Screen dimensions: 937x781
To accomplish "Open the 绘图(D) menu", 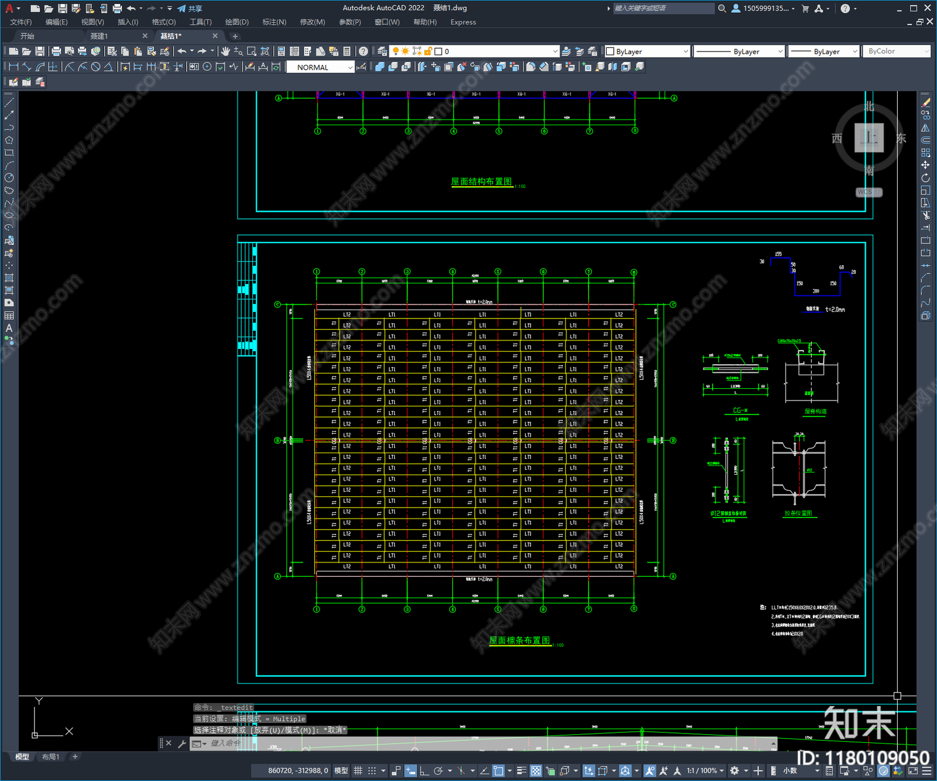I will click(x=237, y=22).
